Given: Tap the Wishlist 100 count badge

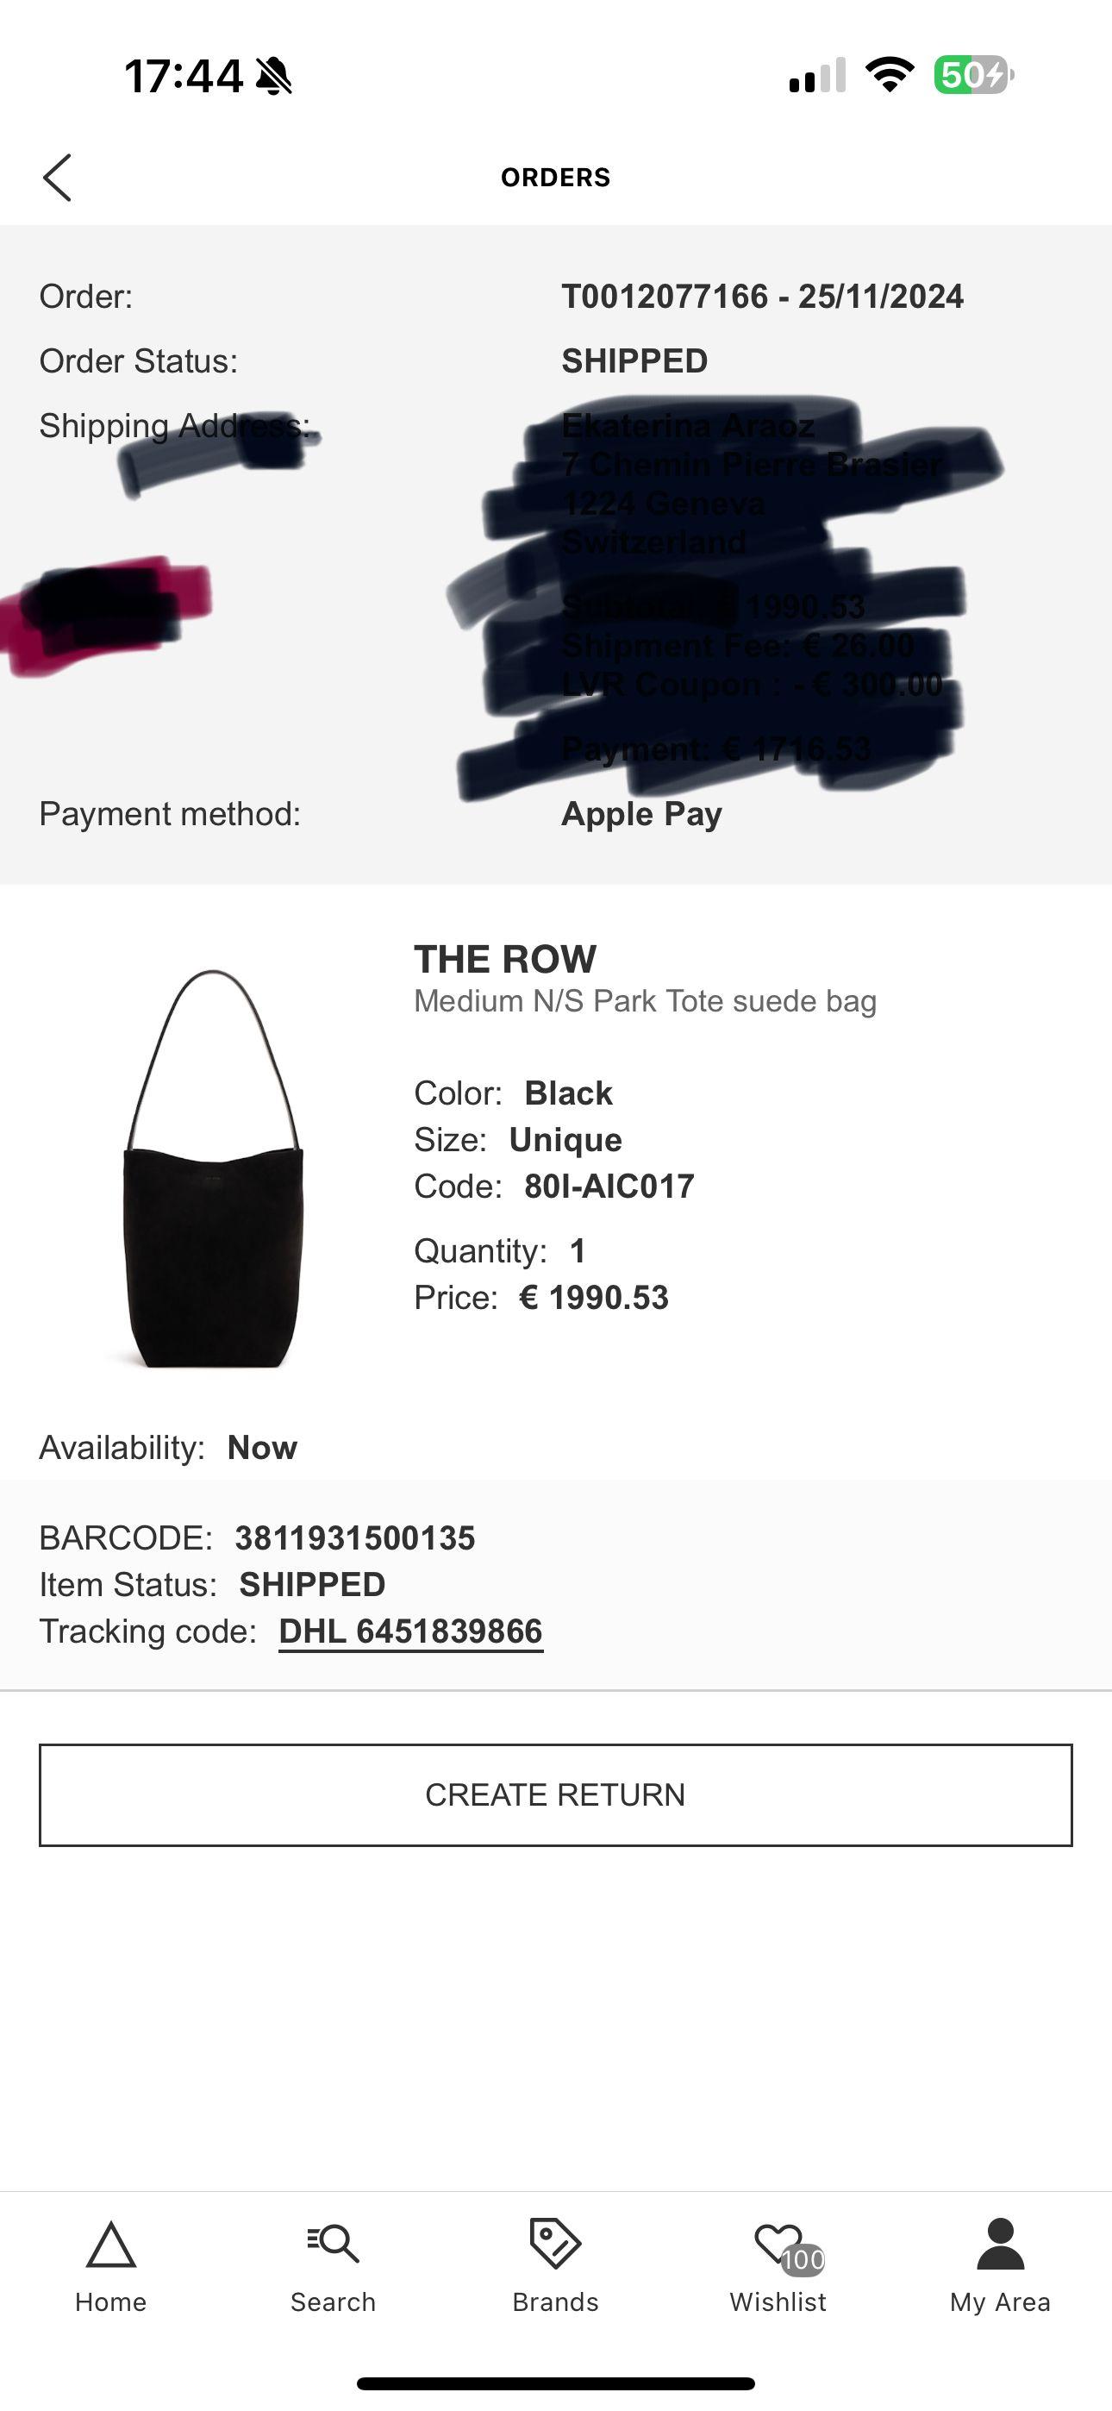Looking at the screenshot, I should [803, 2259].
